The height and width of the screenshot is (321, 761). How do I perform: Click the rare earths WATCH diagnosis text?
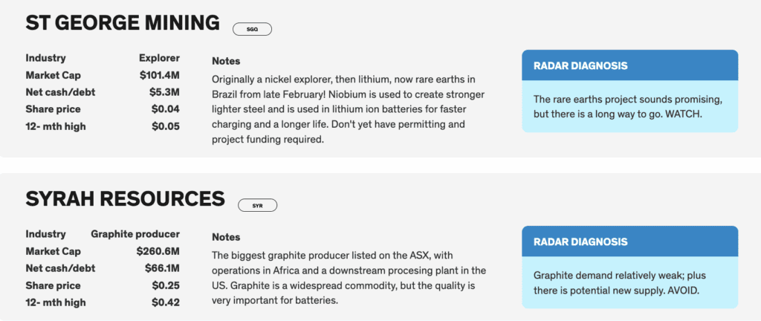(628, 106)
